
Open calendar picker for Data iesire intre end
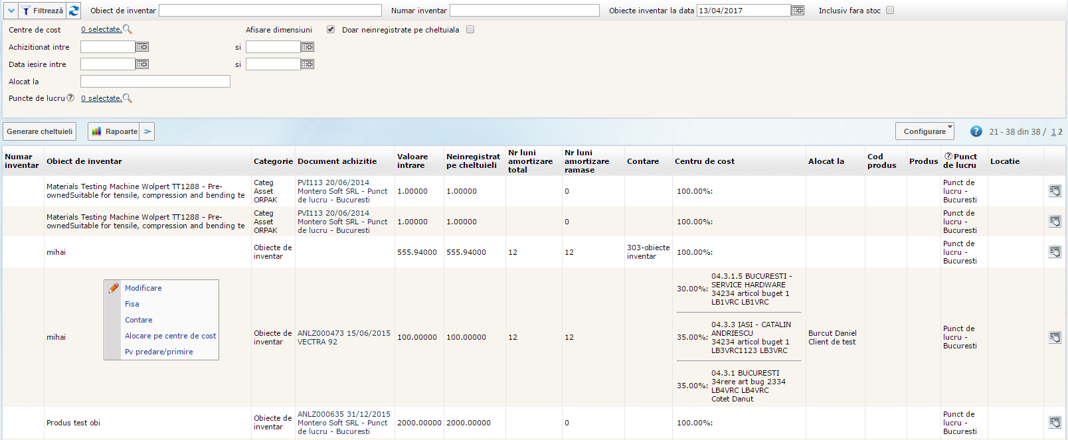point(307,64)
